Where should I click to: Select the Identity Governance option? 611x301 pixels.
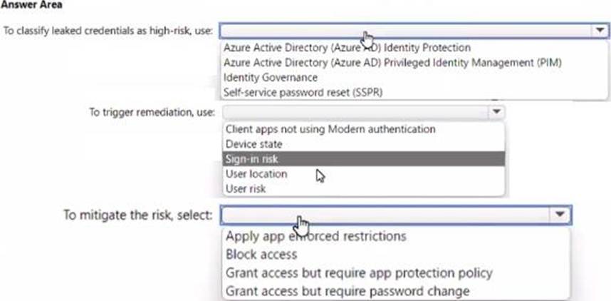click(x=271, y=77)
